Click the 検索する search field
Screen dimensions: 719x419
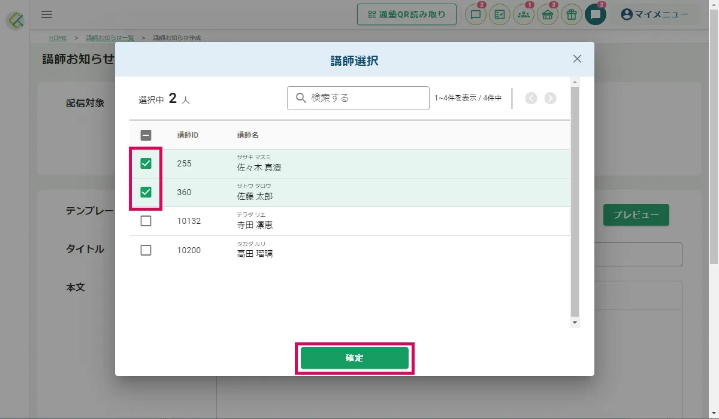pos(358,98)
